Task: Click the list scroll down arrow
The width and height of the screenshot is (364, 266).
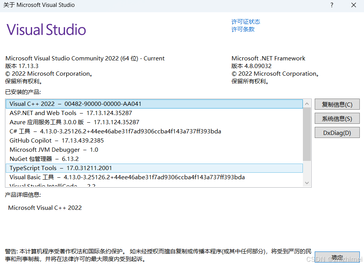Action: coord(307,183)
